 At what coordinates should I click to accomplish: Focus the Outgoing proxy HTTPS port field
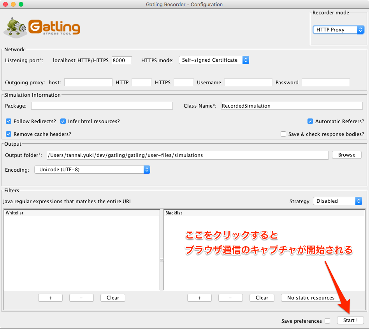pos(184,82)
